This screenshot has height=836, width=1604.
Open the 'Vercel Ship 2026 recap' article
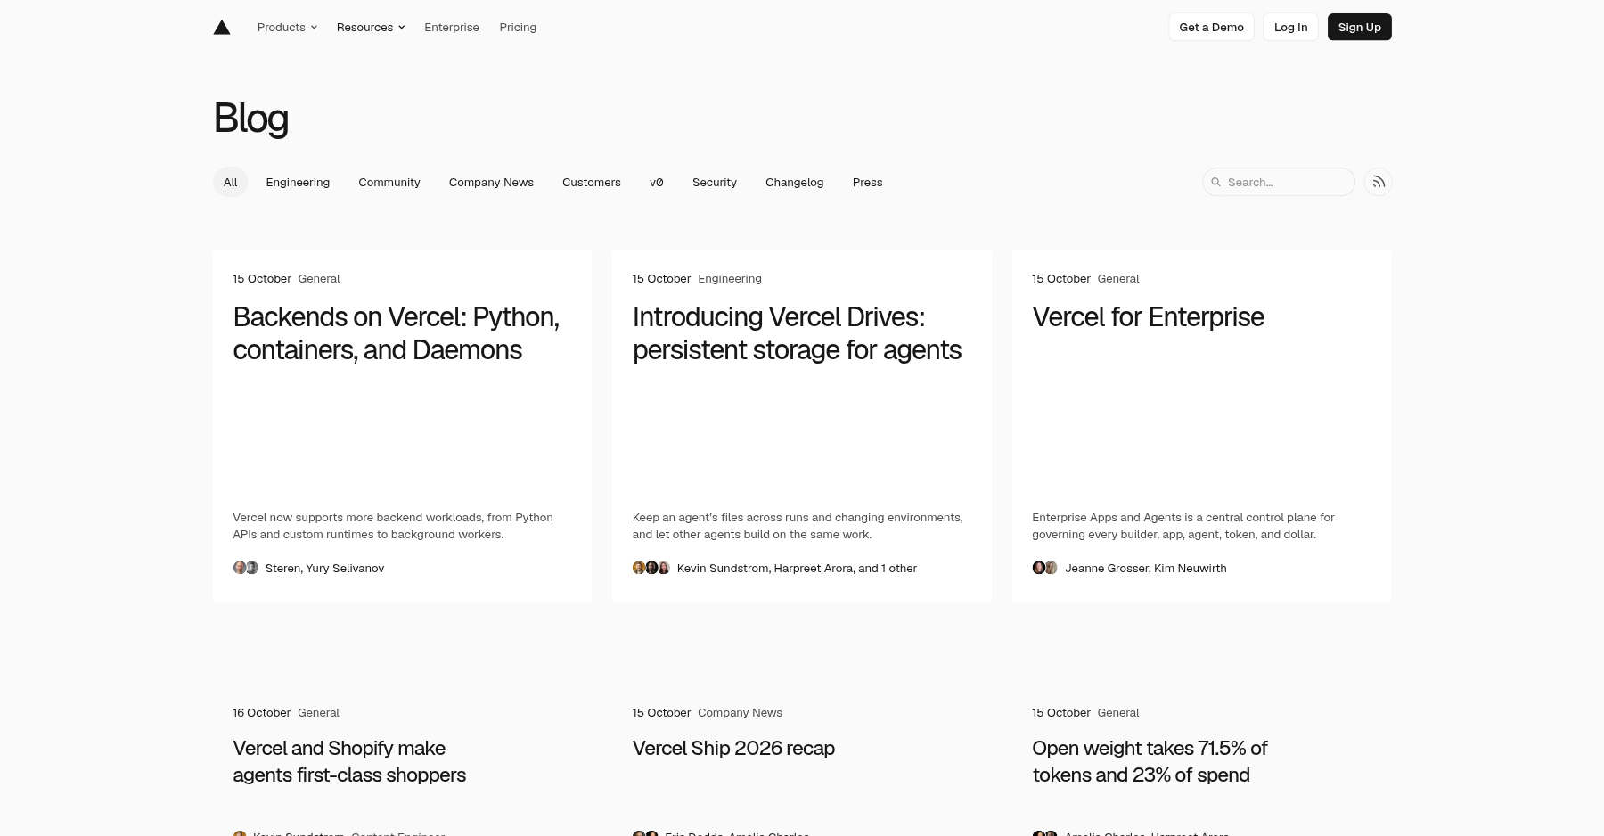[x=733, y=748]
